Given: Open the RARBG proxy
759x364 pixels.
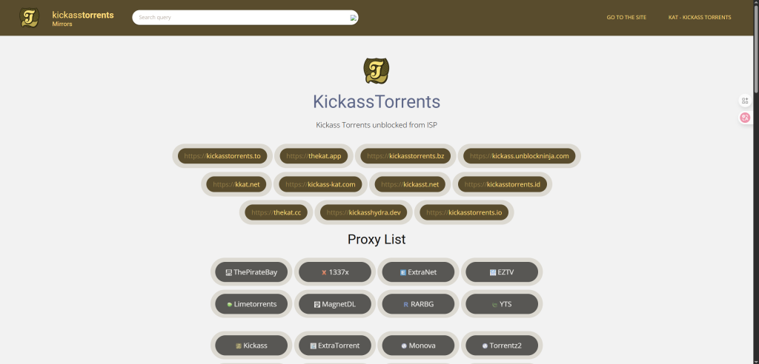Looking at the screenshot, I should click(x=418, y=304).
